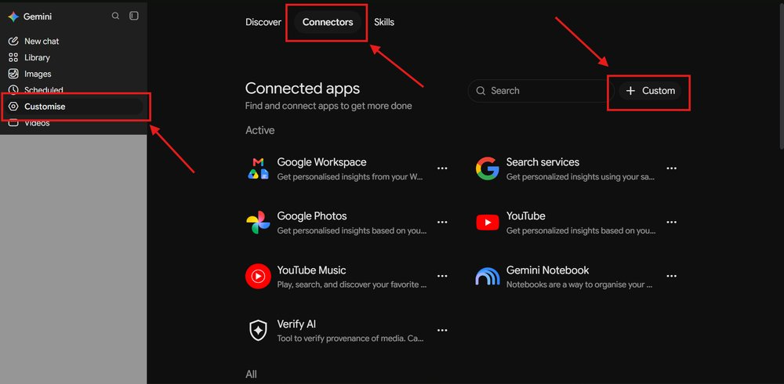The image size is (784, 384).
Task: Click the Verify AI shield icon
Action: (258, 331)
